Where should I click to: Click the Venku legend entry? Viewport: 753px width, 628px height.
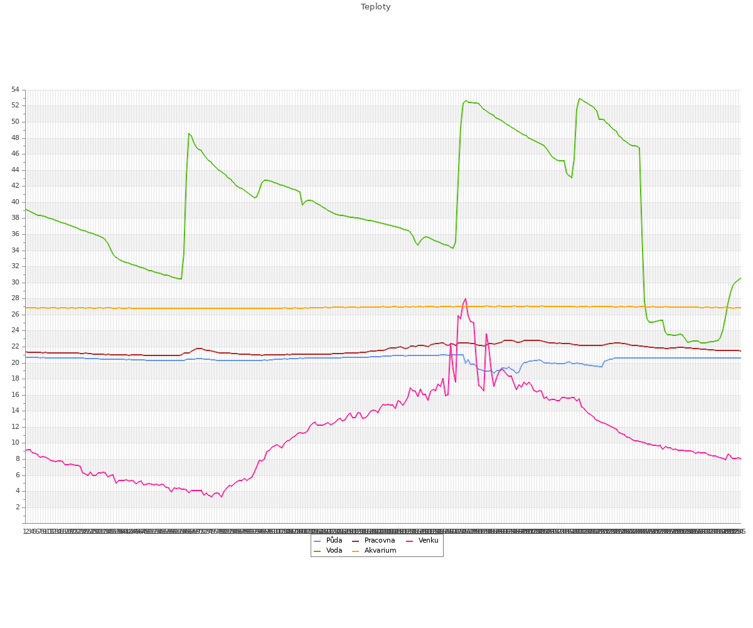pos(422,541)
